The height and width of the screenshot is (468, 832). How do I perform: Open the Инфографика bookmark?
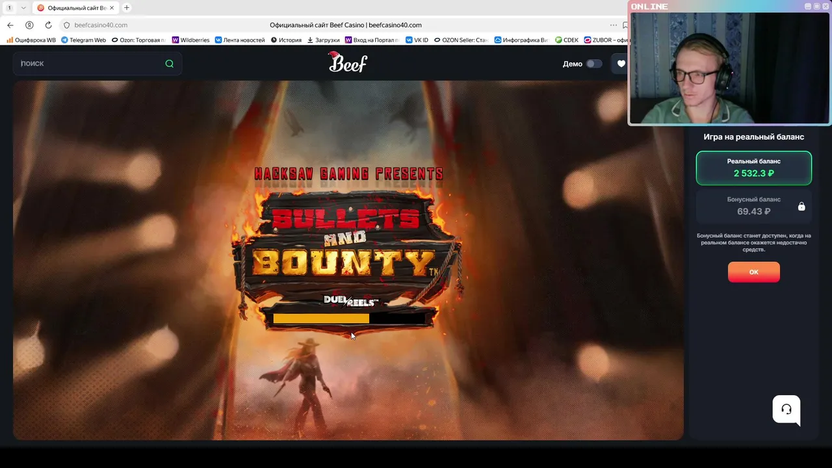(x=521, y=40)
